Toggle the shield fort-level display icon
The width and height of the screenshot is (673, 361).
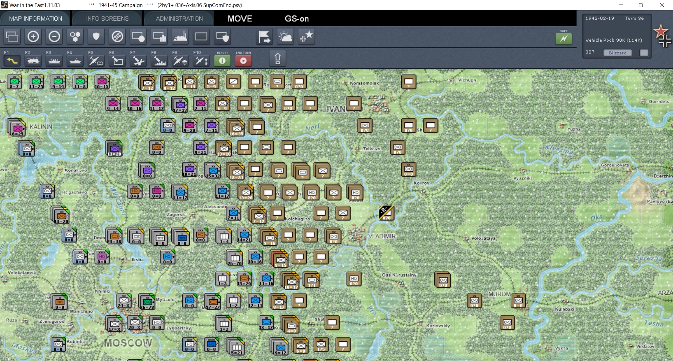point(96,36)
